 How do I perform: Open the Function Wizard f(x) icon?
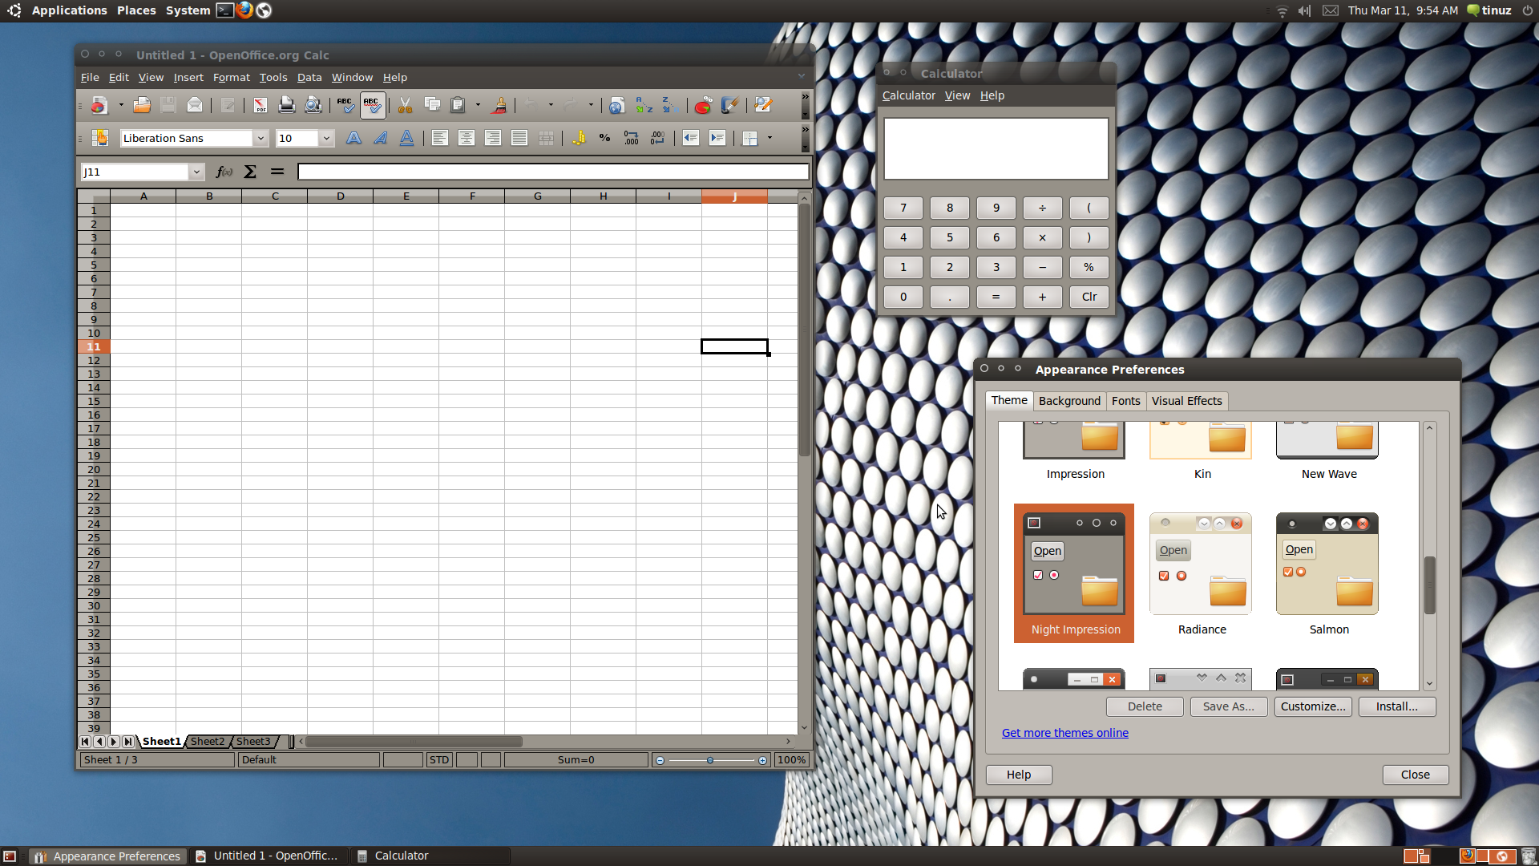click(x=224, y=172)
